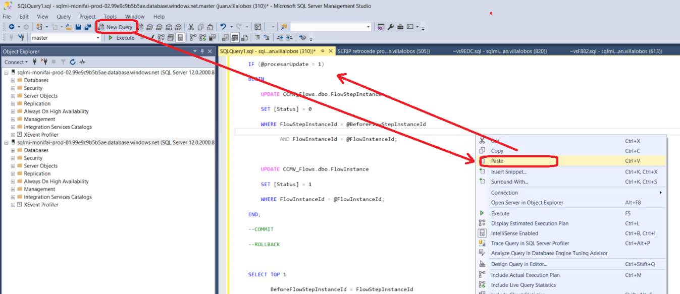This screenshot has height=294, width=680.
Task: Click Connect Object Explorer plug icon
Action: 34,62
